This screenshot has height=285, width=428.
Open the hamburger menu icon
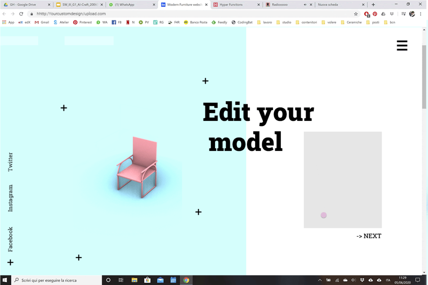tap(402, 45)
